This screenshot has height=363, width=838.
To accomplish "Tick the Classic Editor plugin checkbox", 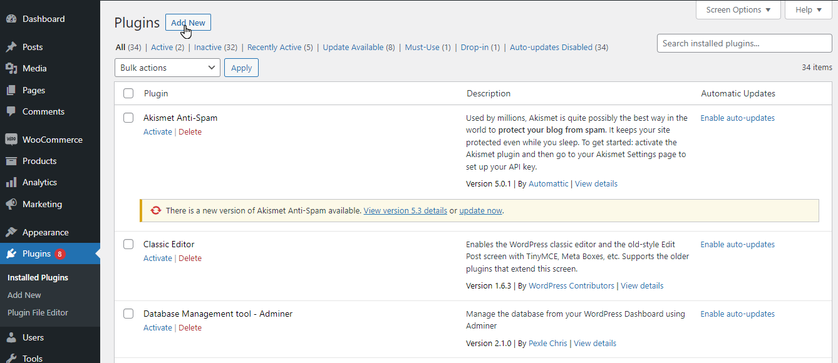I will 128,244.
